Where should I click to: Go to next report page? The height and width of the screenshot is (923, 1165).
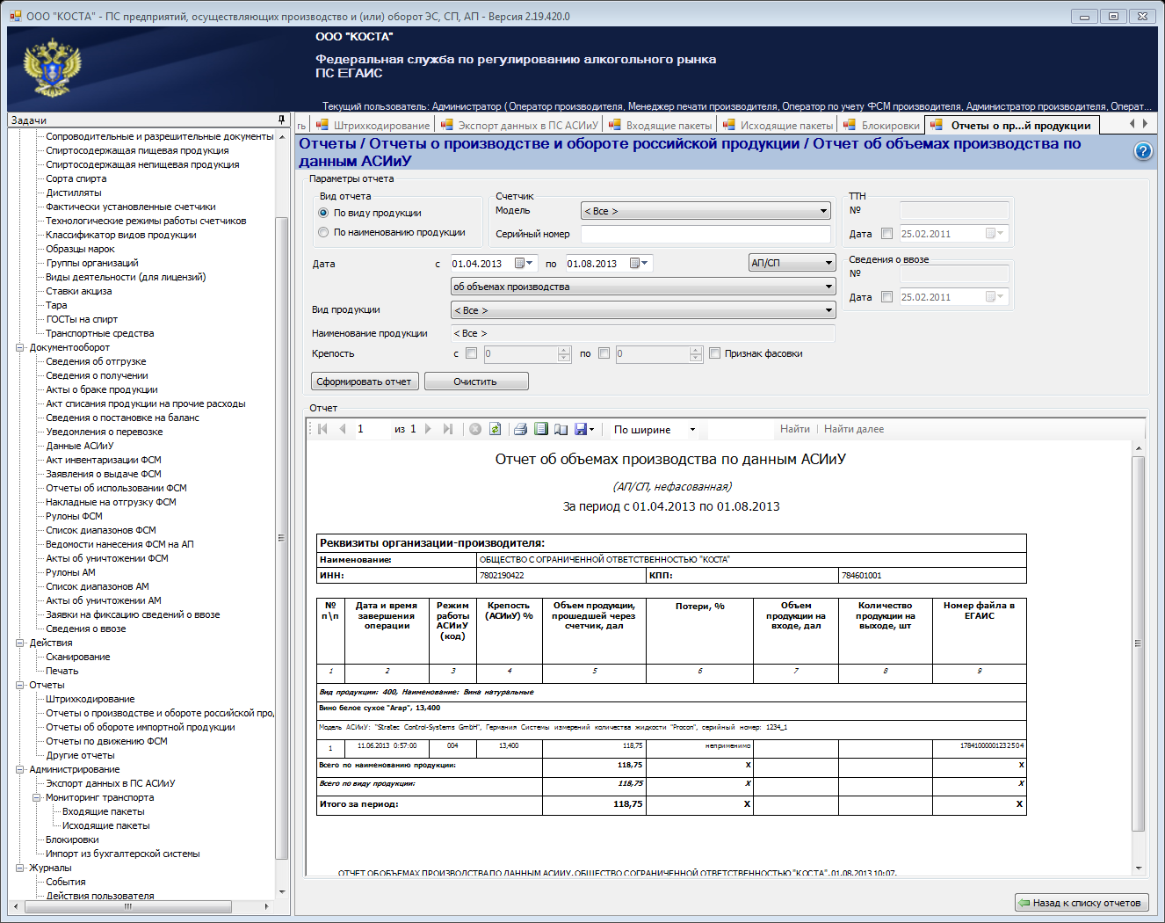click(428, 429)
